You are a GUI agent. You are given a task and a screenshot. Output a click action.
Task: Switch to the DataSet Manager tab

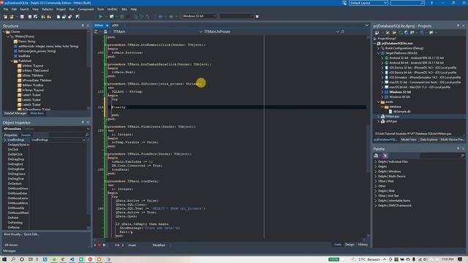tap(15, 113)
